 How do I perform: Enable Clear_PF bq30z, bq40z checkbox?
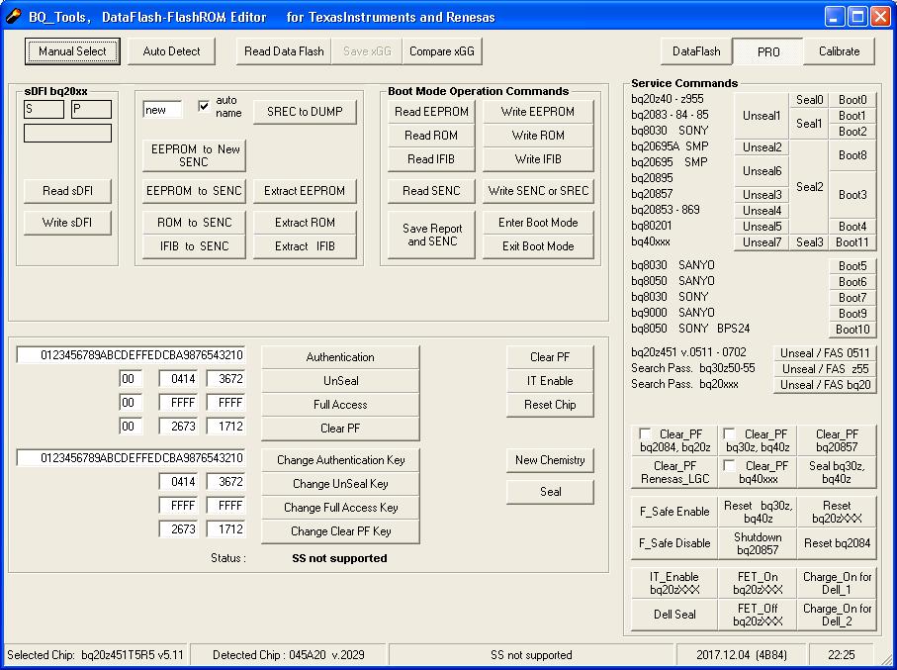click(729, 433)
